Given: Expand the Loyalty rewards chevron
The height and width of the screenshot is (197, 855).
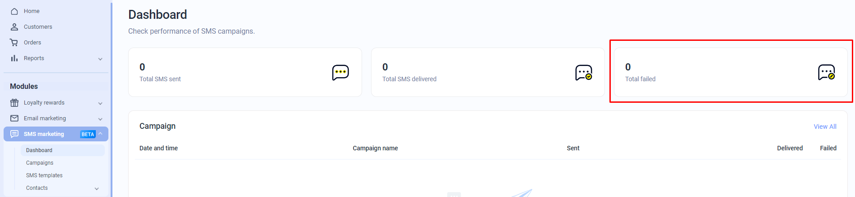Looking at the screenshot, I should pos(100,103).
